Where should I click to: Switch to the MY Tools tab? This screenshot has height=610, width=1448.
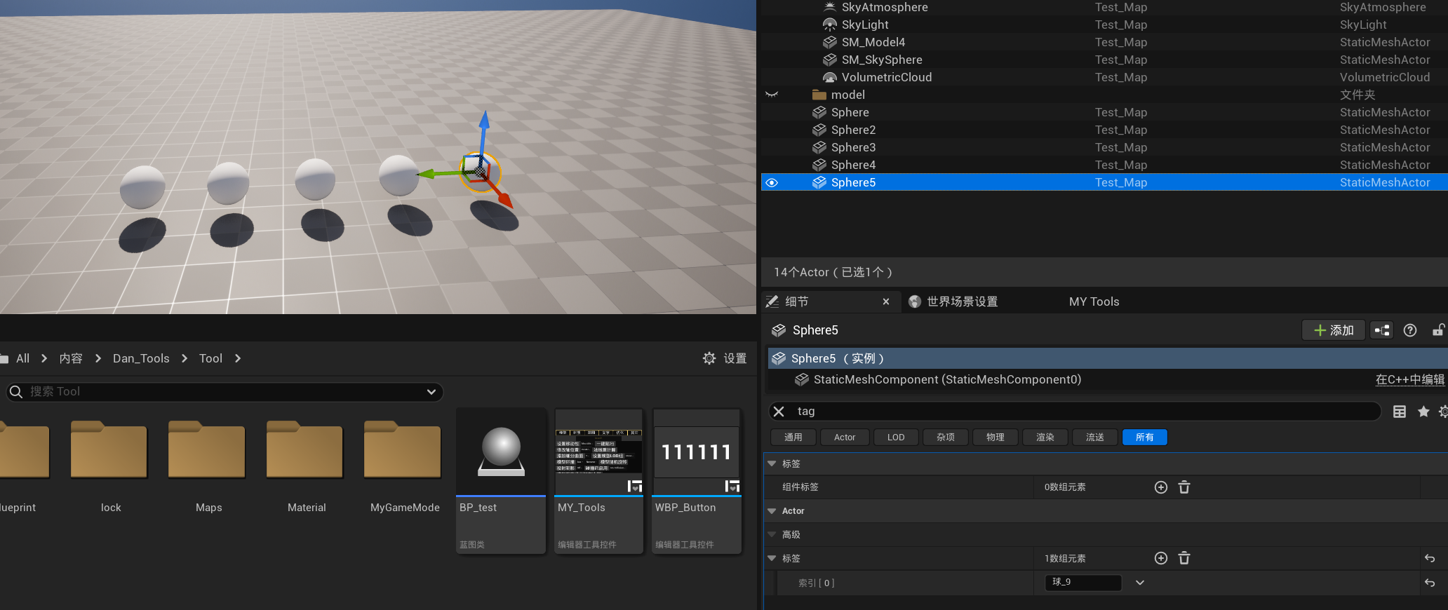(x=1094, y=301)
